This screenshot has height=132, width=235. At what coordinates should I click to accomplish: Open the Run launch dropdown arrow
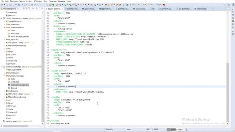pos(68,5)
